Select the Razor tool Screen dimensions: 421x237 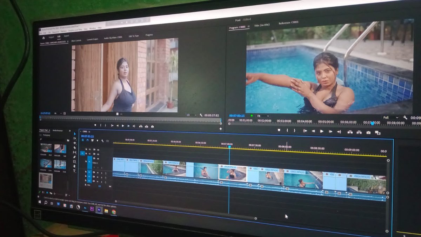tap(74, 148)
